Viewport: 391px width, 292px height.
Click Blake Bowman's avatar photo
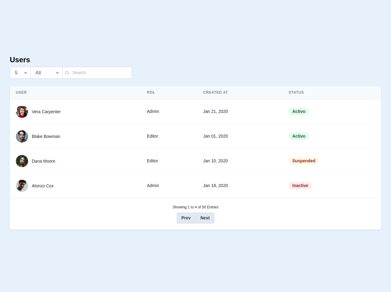pyautogui.click(x=22, y=136)
